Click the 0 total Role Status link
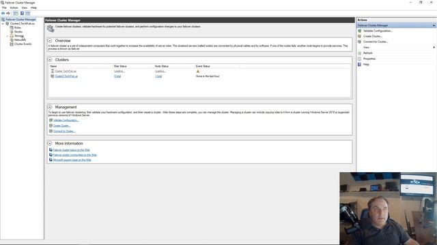 (x=117, y=76)
